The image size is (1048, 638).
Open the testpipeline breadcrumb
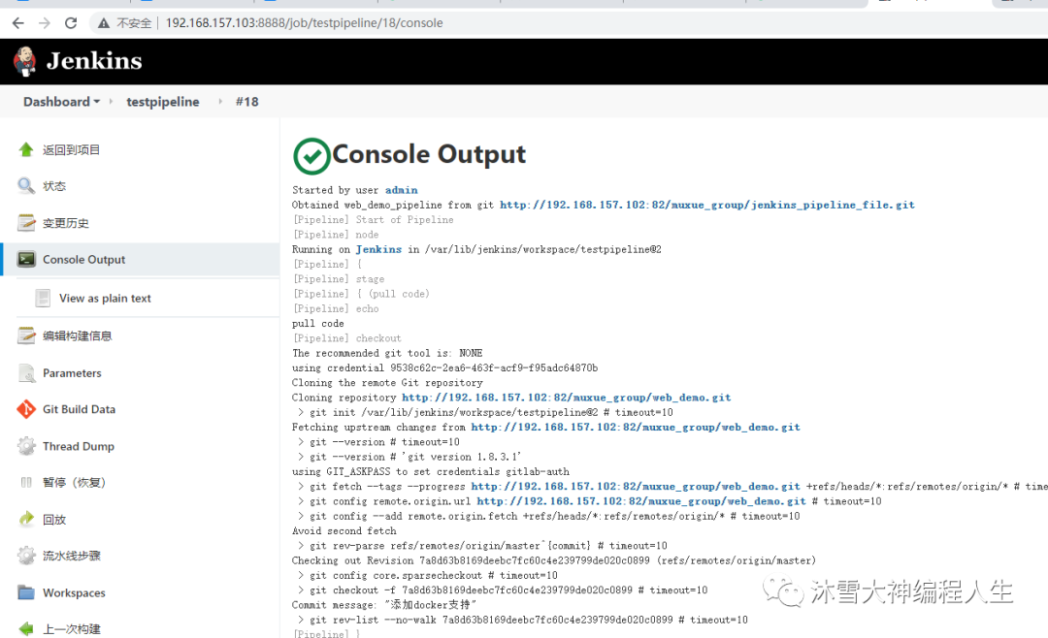pyautogui.click(x=163, y=102)
